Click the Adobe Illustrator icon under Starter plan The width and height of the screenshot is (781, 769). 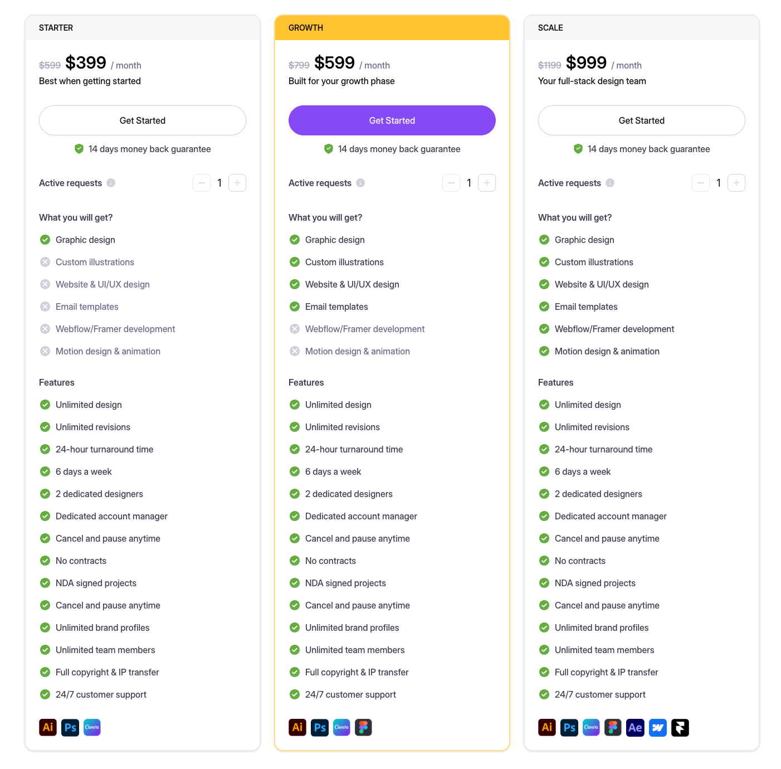click(x=48, y=727)
